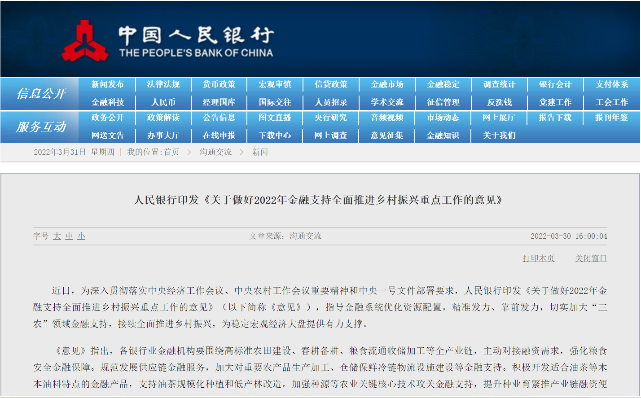
Task: Open 调查统计 navigation item
Action: (499, 84)
